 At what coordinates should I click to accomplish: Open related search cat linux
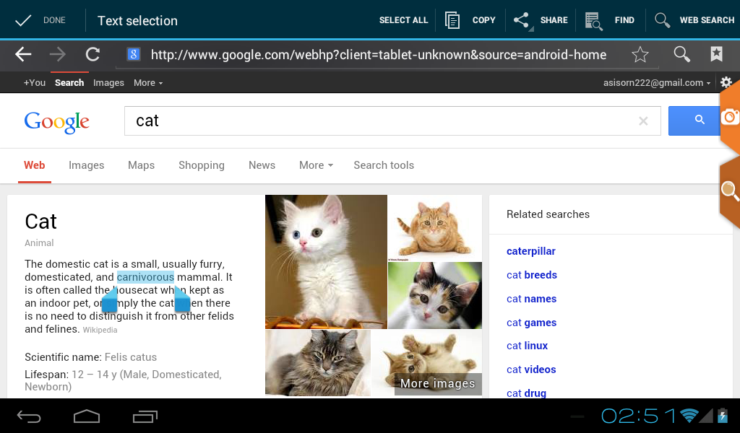pos(527,346)
